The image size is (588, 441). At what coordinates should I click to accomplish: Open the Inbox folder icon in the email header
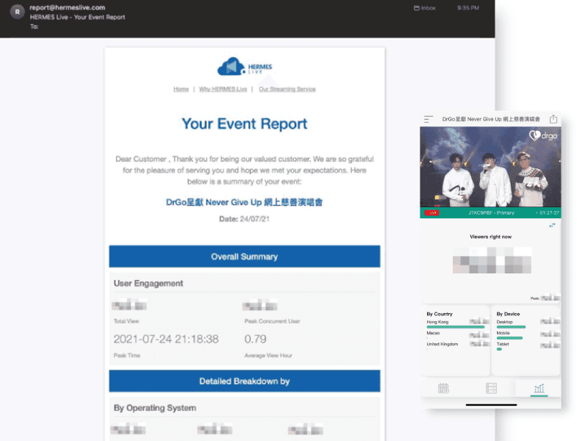[416, 8]
